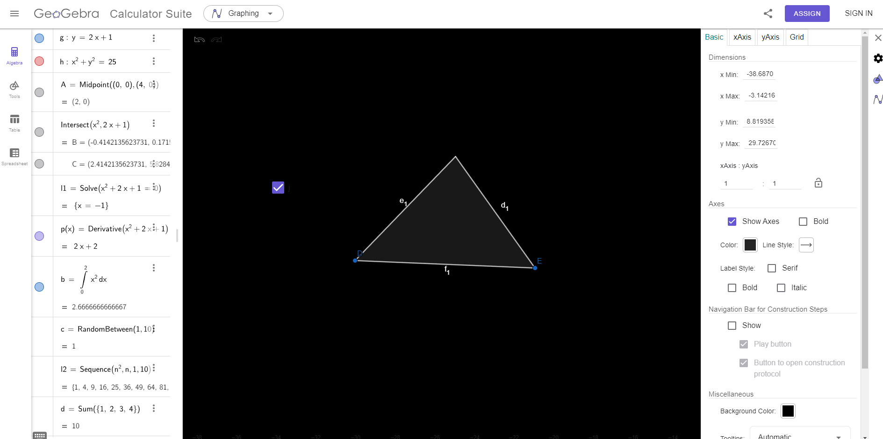Toggle visibility of intersection point B
The width and height of the screenshot is (883, 439).
39,132
